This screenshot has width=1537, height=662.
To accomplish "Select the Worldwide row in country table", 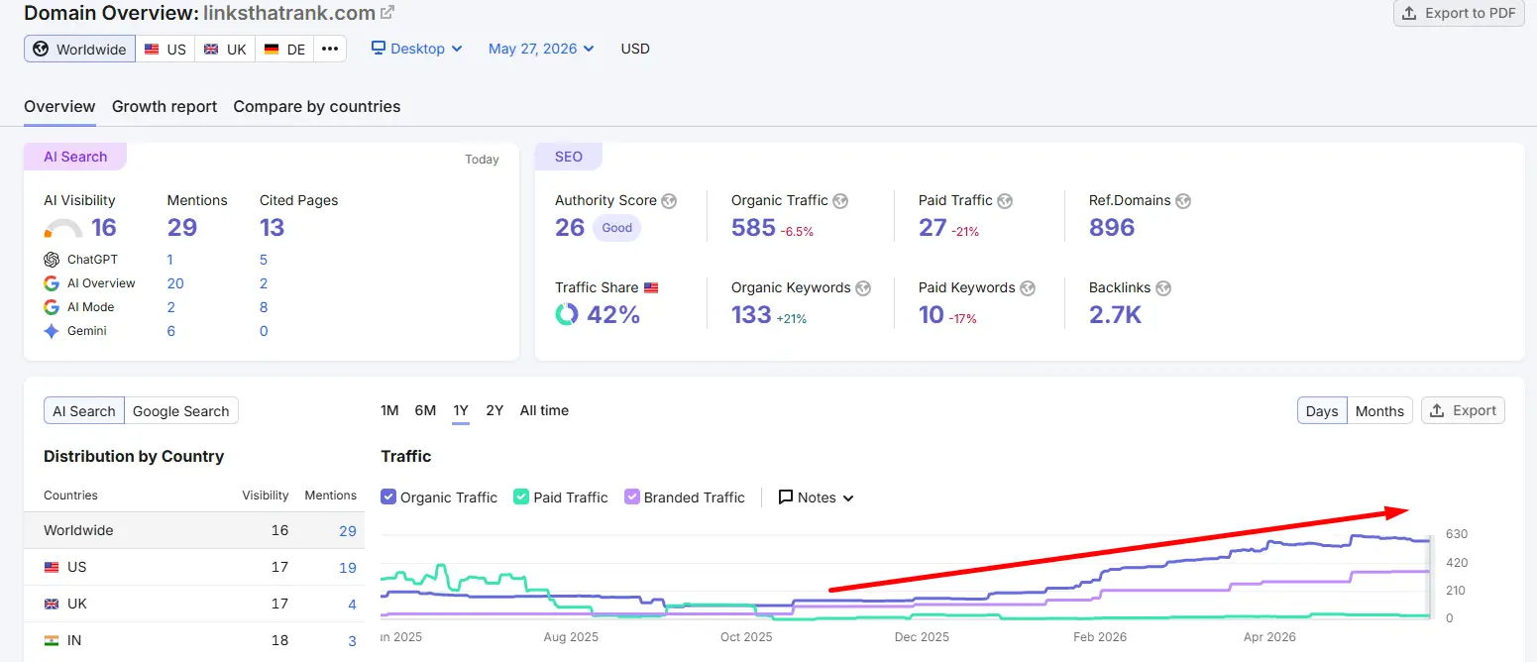I will (194, 531).
